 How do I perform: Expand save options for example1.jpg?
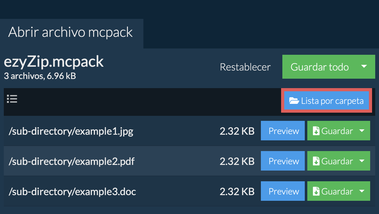tap(362, 131)
